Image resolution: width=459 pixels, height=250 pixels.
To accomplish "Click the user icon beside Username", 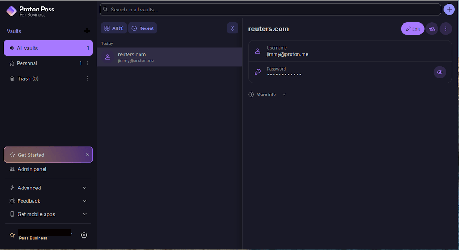I will [x=257, y=51].
